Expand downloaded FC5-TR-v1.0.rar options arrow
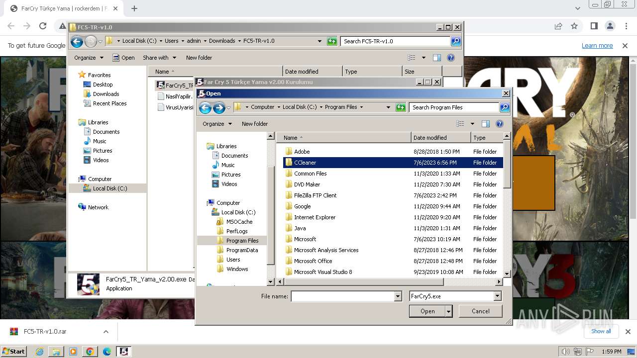 point(106,332)
